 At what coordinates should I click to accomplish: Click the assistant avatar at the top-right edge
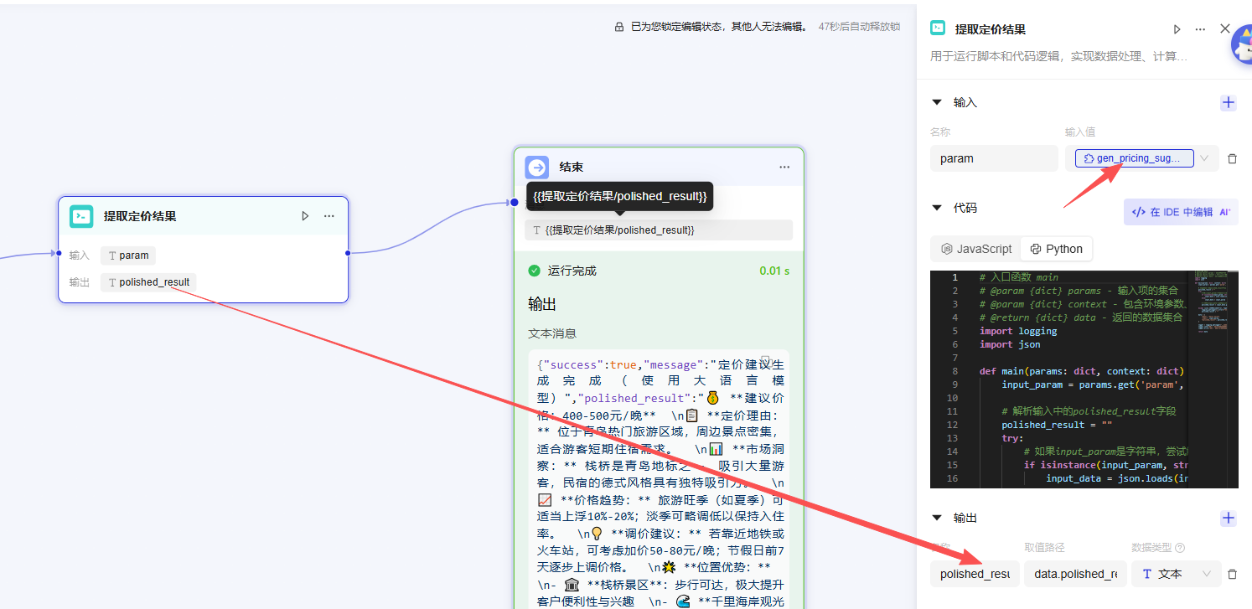(x=1242, y=46)
